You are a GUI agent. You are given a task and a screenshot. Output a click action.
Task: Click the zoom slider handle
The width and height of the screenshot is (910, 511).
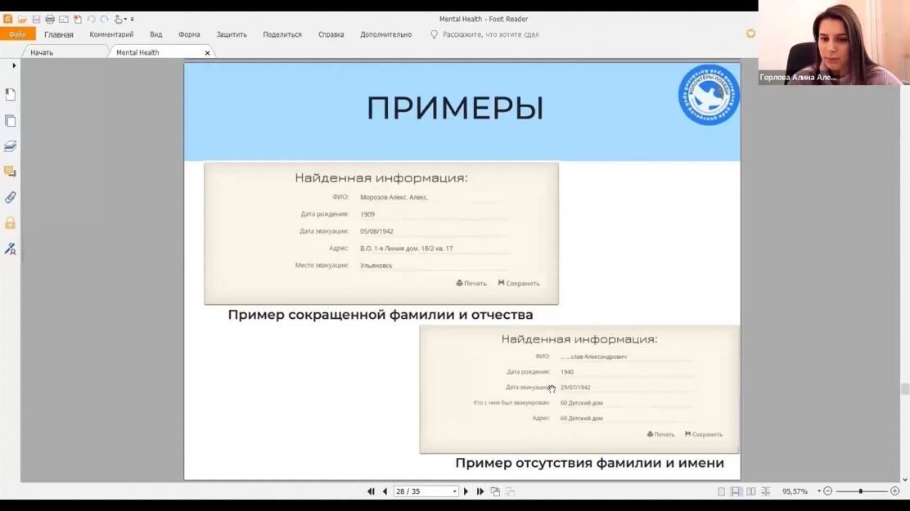point(860,491)
